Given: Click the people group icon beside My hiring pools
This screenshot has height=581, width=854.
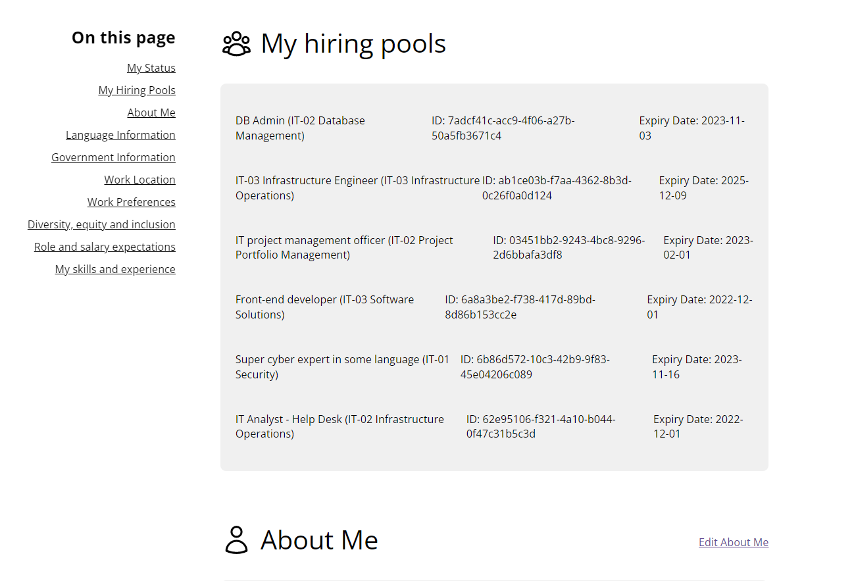Looking at the screenshot, I should tap(237, 43).
